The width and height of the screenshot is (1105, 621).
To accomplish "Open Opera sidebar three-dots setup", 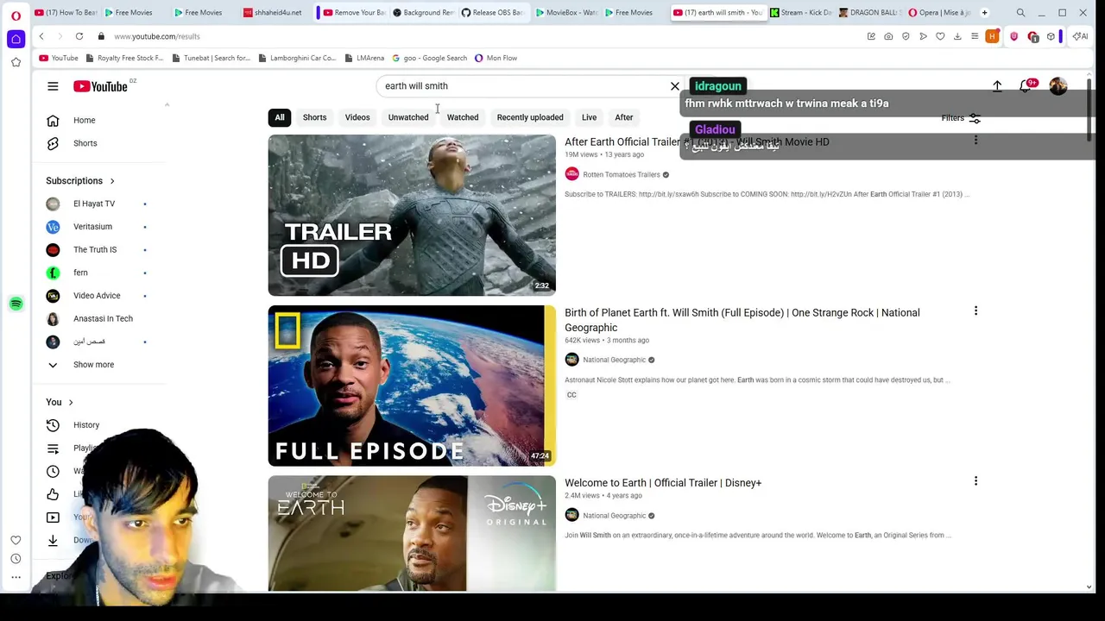I will (16, 577).
